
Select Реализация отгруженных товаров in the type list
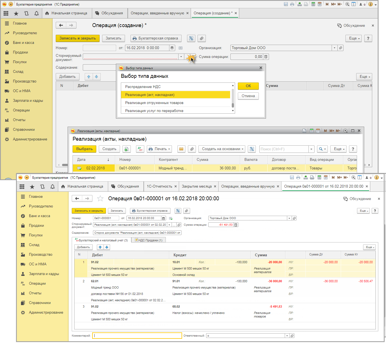(154, 103)
